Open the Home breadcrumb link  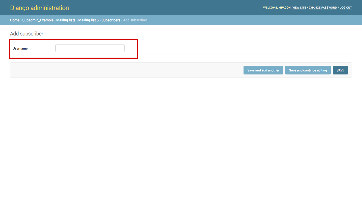point(15,20)
